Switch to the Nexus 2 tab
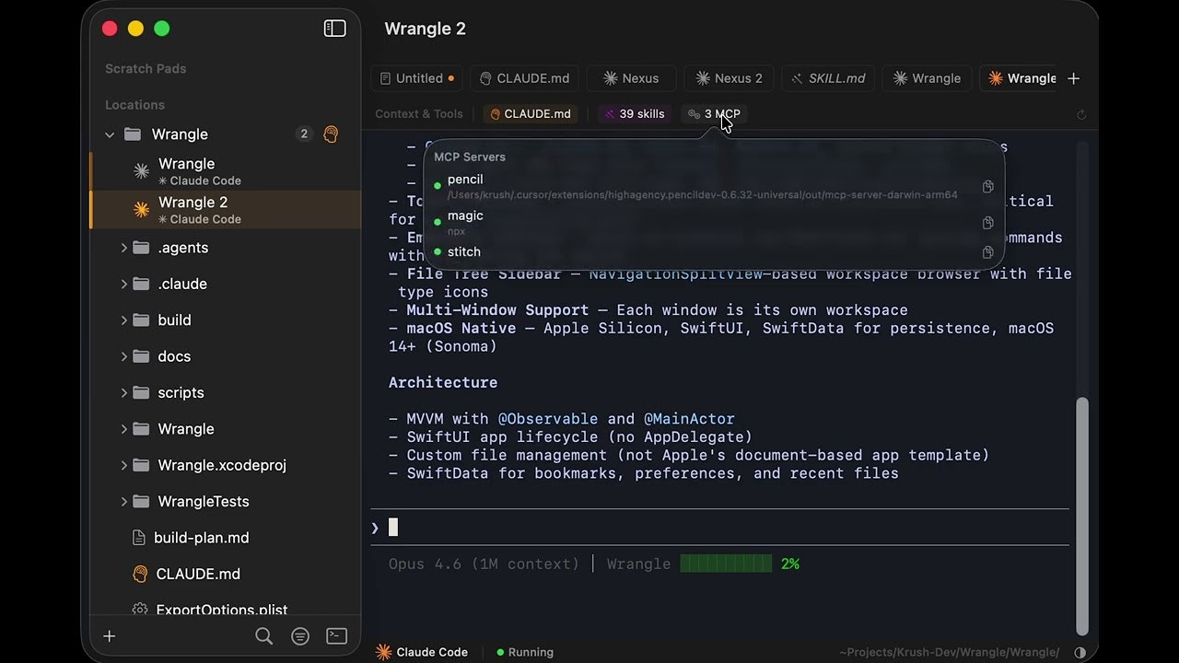 point(729,78)
